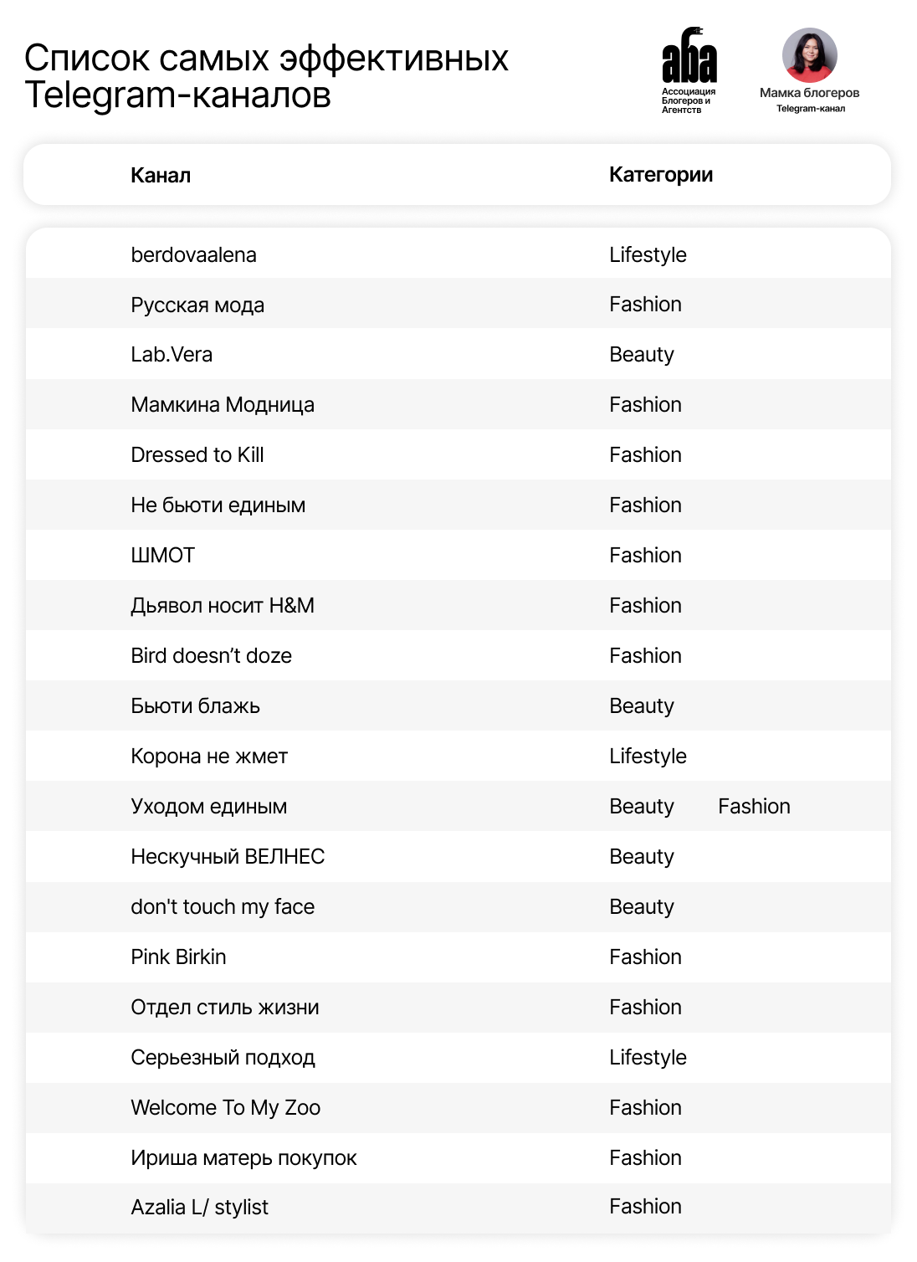Open Bird doesn't doze channel

pos(211,656)
